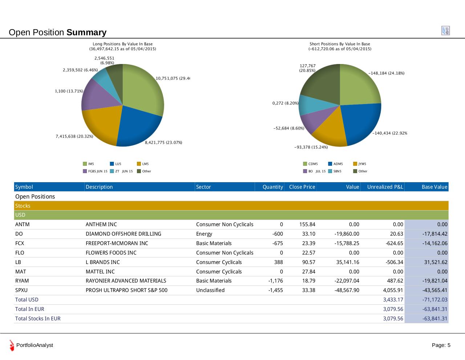This screenshot has height=360, width=465.
Task: Click the Total USD row label
Action: pos(27,300)
